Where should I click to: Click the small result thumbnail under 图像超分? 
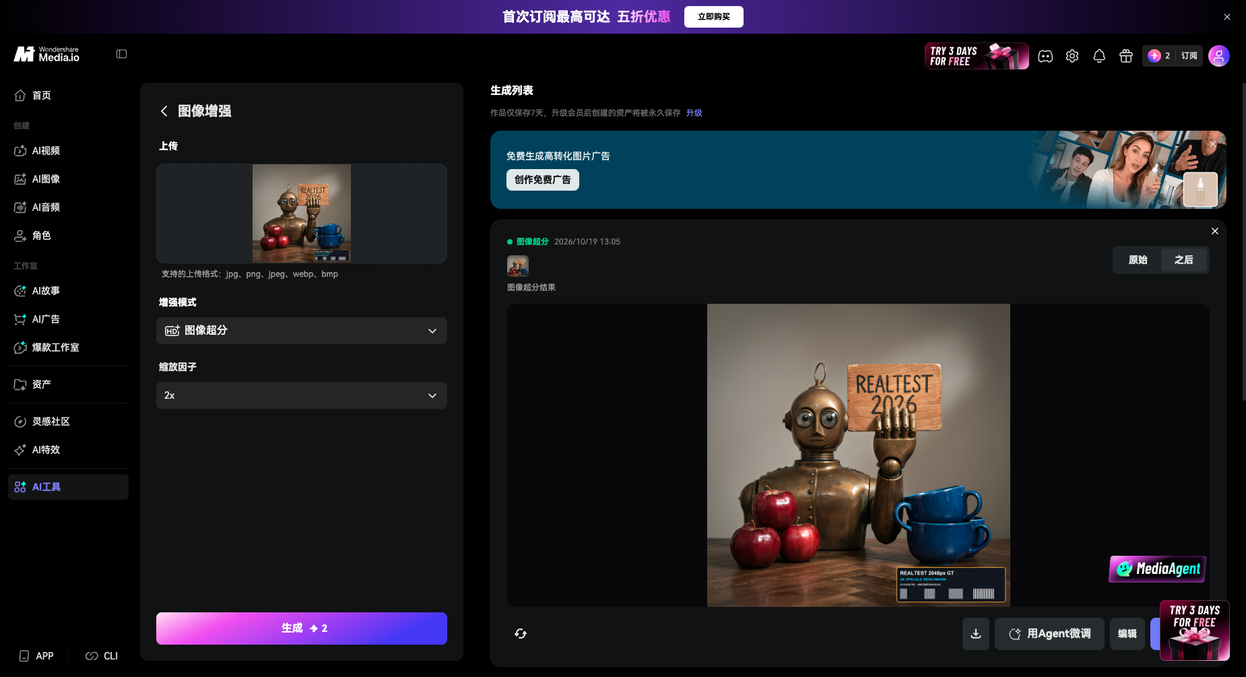pyautogui.click(x=518, y=266)
